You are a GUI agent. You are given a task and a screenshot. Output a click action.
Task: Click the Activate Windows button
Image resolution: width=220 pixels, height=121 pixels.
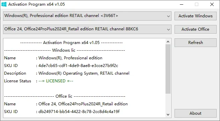click(x=196, y=16)
